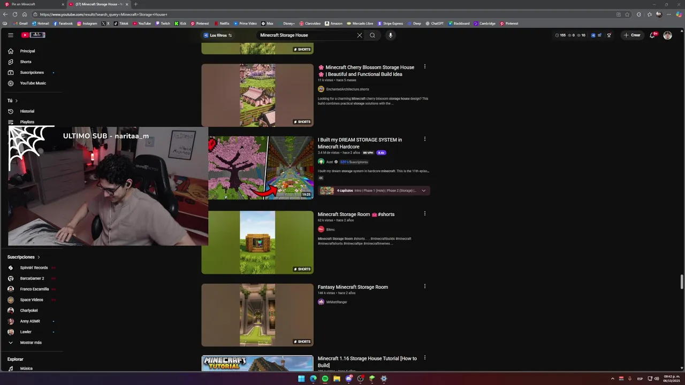Open the ChatGPT bookmark
The height and width of the screenshot is (385, 685).
pyautogui.click(x=434, y=24)
